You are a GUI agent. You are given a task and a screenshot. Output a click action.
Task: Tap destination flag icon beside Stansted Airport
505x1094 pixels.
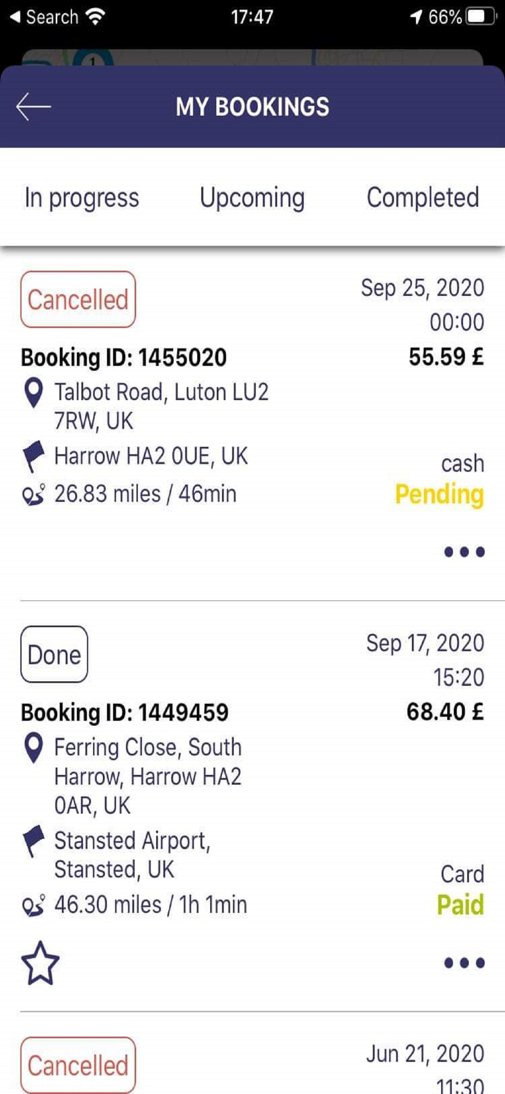click(x=33, y=841)
